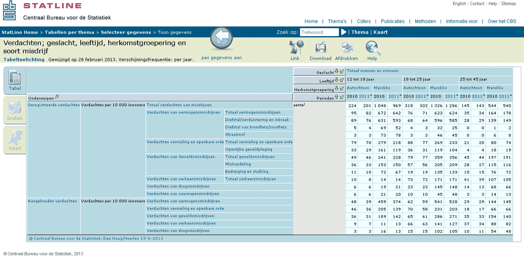Switch to the Grafiek view tab
Image resolution: width=524 pixels, height=258 pixels.
pos(15,111)
